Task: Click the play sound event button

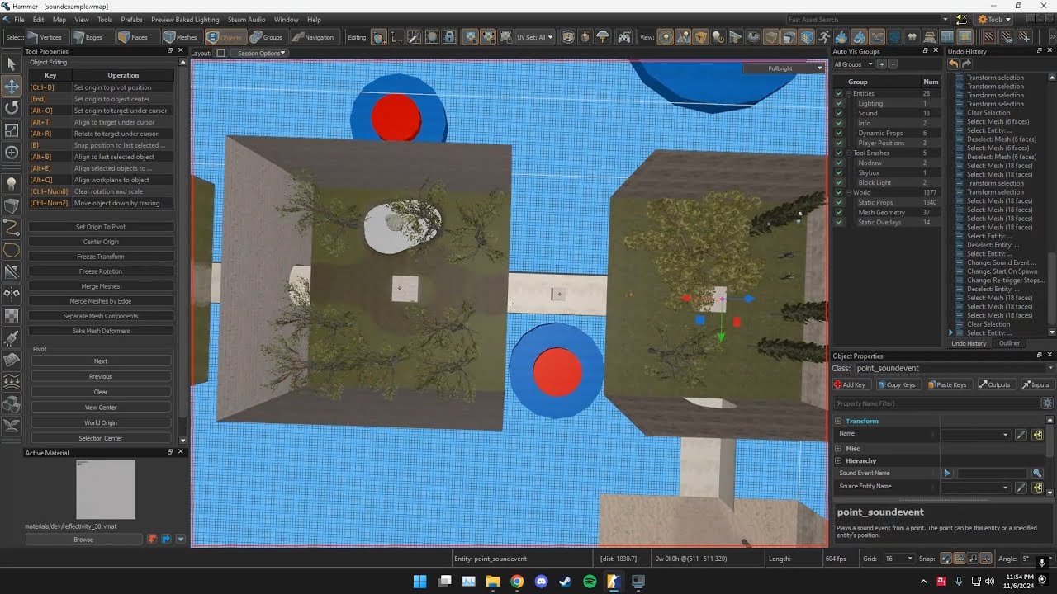Action: [947, 474]
